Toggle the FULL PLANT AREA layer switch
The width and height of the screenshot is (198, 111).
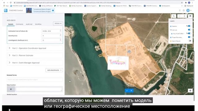[190, 34]
